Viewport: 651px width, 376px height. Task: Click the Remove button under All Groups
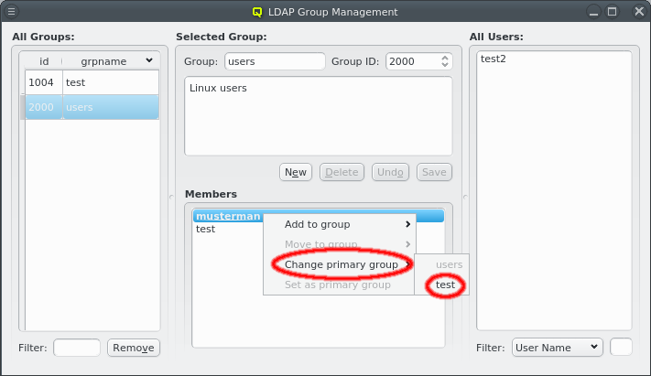(x=133, y=348)
